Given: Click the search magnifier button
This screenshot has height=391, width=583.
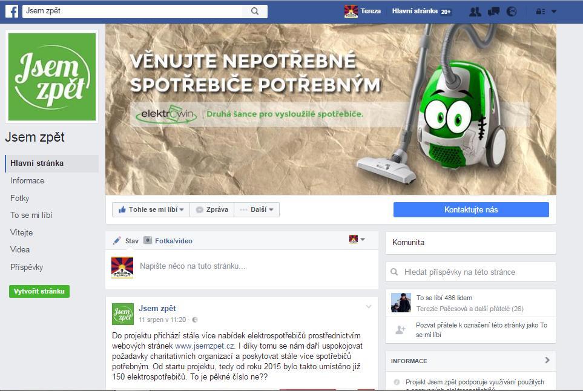Looking at the screenshot, I should pyautogui.click(x=255, y=11).
